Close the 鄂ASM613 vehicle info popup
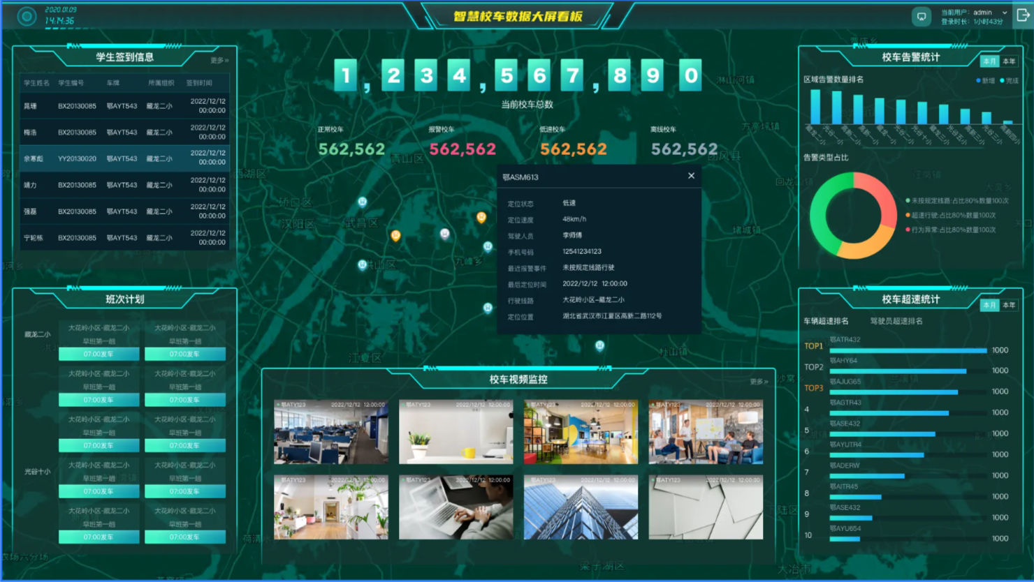This screenshot has height=582, width=1034. point(691,176)
